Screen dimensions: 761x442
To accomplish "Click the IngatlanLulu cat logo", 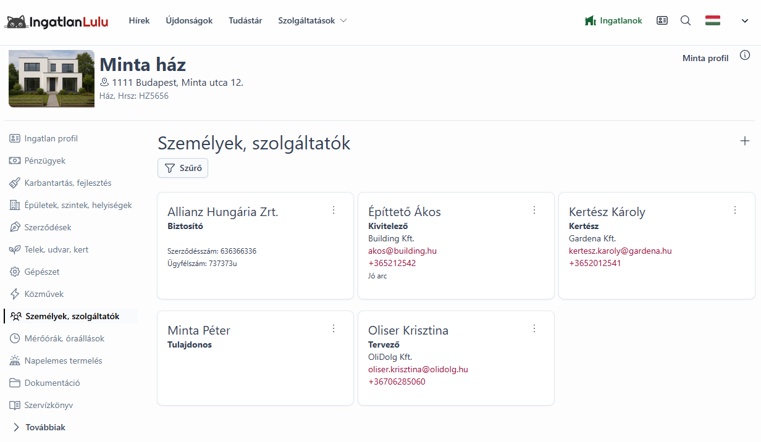I will pyautogui.click(x=56, y=22).
